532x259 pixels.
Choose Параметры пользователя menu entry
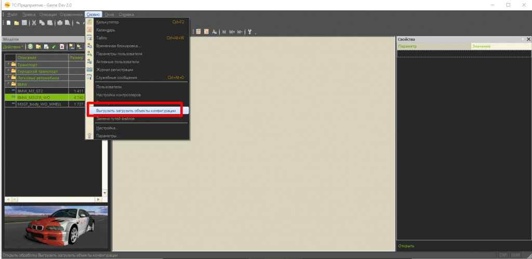coord(137,54)
